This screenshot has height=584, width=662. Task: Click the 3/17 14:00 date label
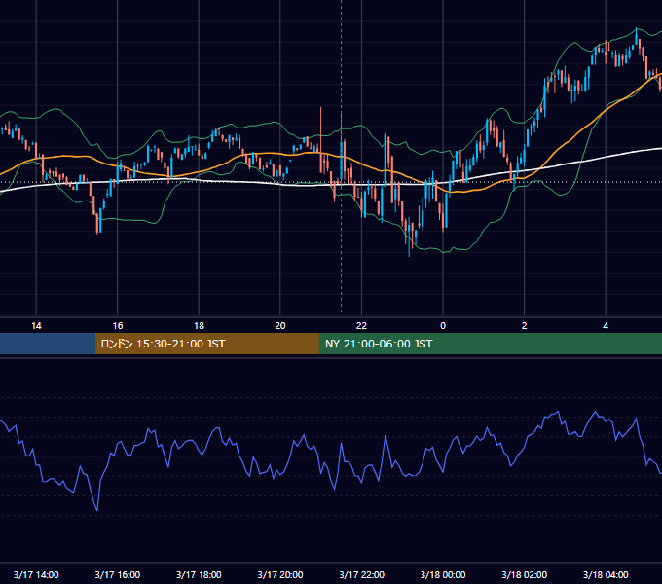tap(36, 574)
